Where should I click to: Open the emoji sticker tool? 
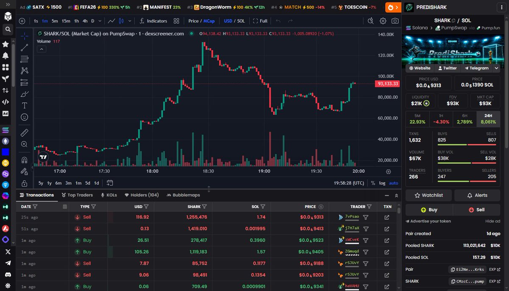[25, 117]
